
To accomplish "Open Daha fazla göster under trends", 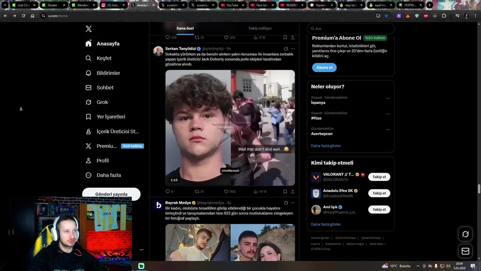I will (326, 146).
